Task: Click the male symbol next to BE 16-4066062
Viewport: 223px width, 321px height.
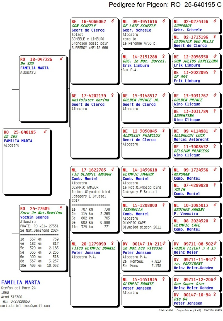Action: (113, 21)
